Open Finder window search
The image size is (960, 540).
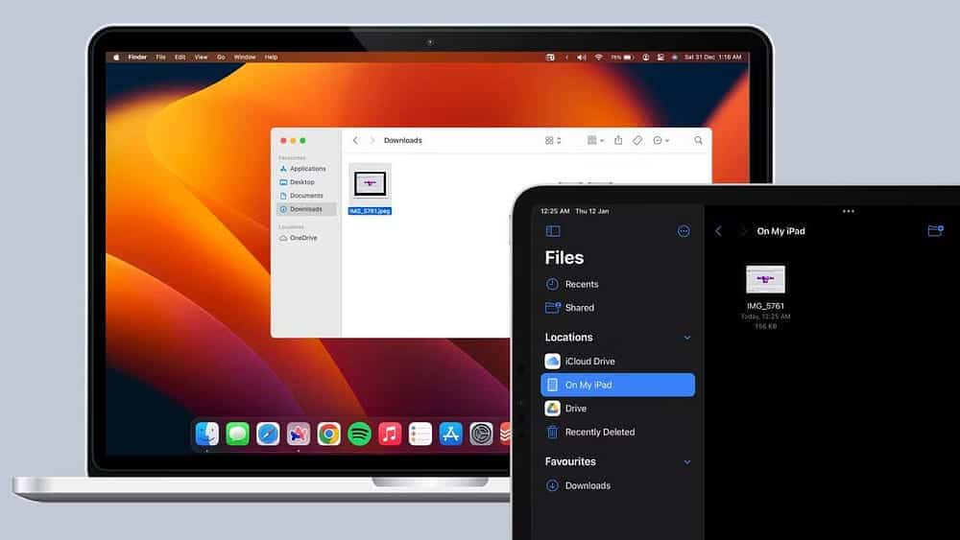click(x=698, y=140)
